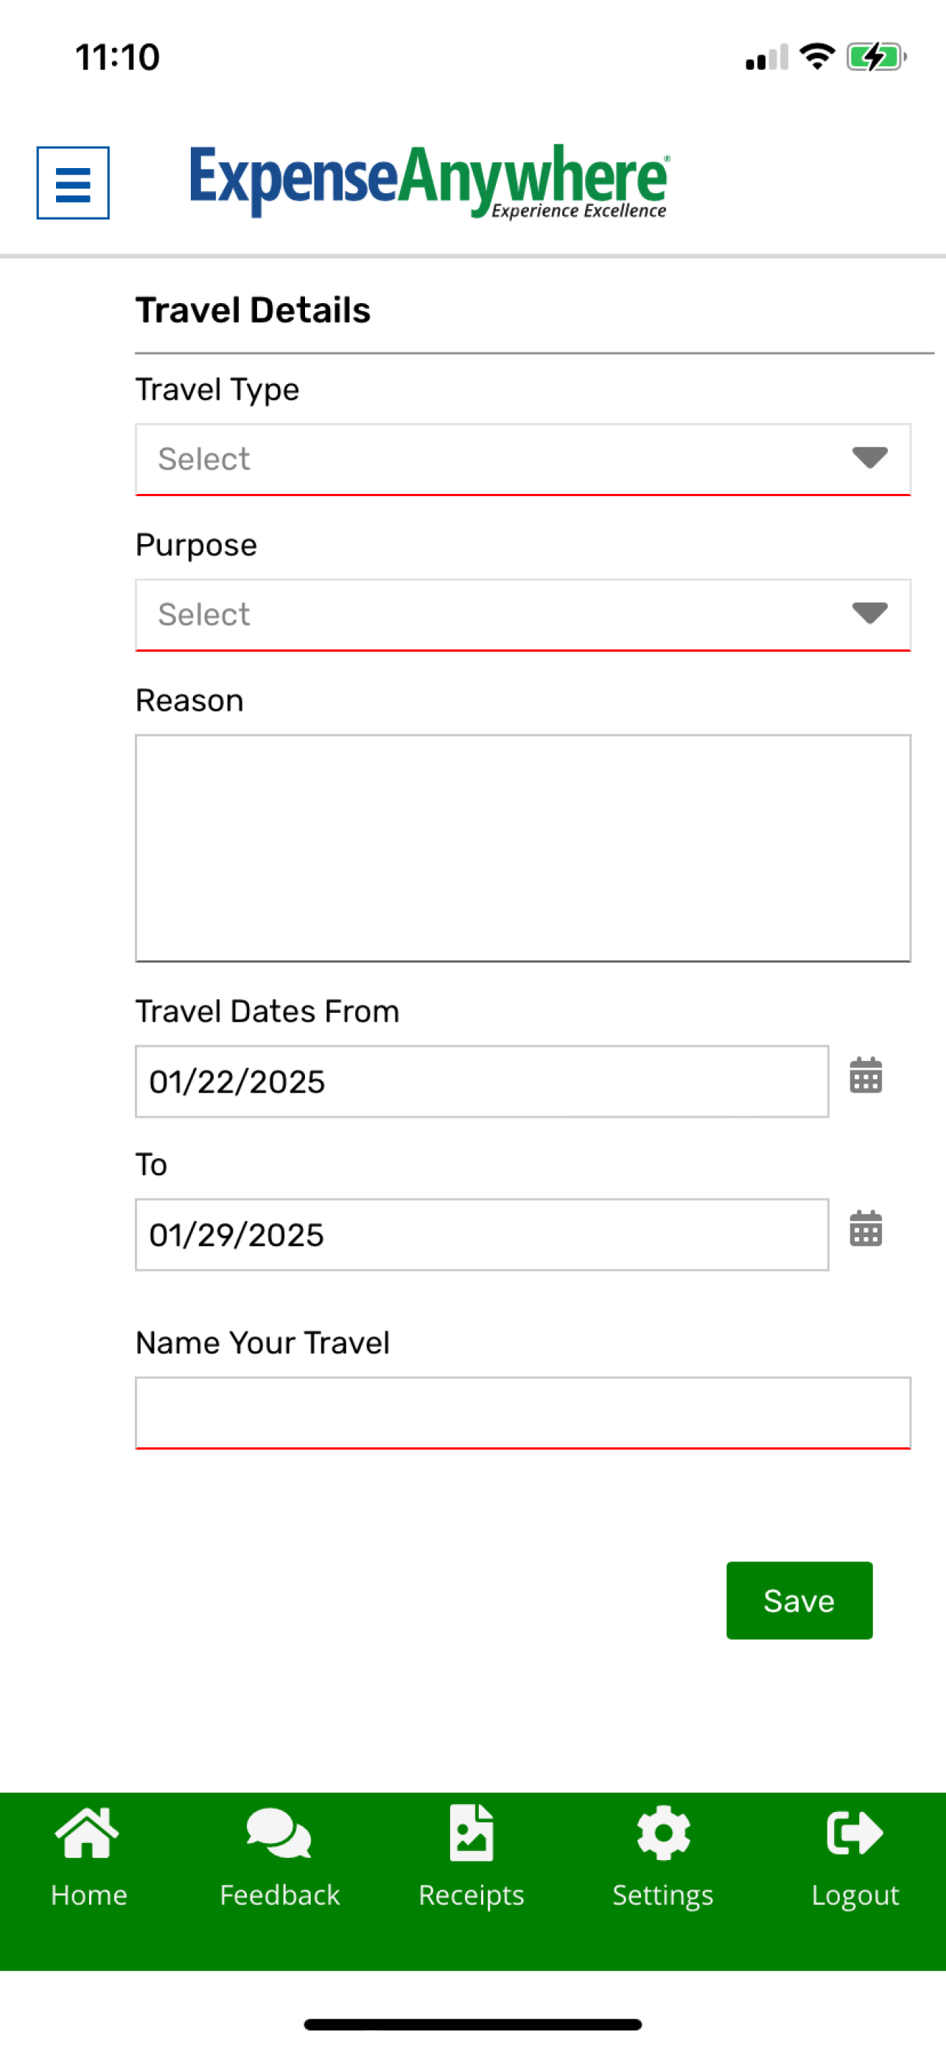Viewport: 946px width, 2048px height.
Task: Expand the Purpose dropdown
Action: [522, 616]
